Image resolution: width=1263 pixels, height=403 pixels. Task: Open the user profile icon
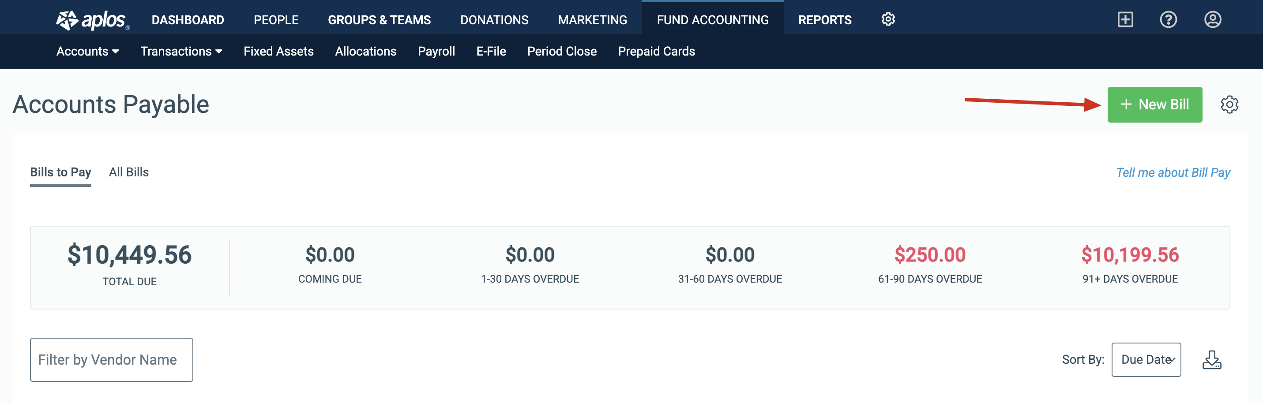click(1212, 19)
